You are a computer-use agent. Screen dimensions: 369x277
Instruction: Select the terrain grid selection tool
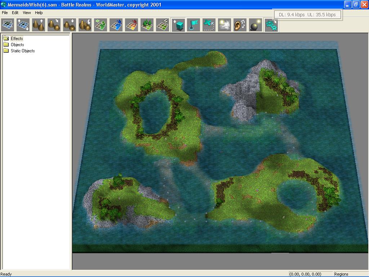coord(7,25)
